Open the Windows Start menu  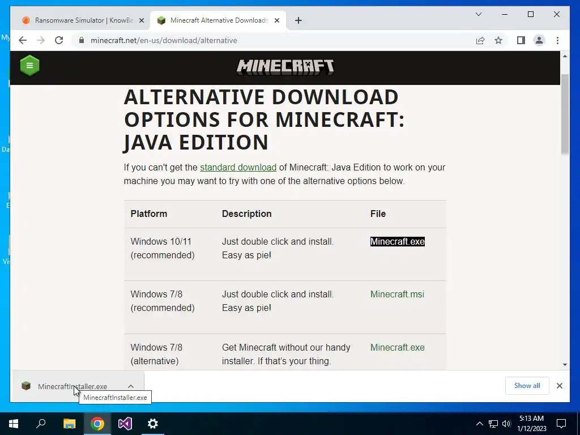[x=14, y=424]
